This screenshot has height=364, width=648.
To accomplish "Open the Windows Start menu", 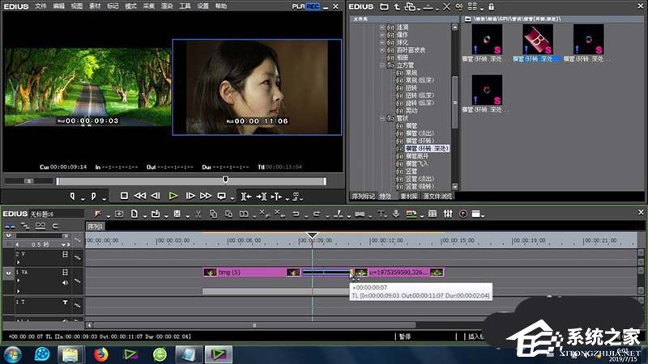I will point(13,353).
